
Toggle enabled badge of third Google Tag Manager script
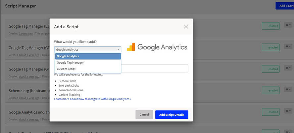(270, 69)
